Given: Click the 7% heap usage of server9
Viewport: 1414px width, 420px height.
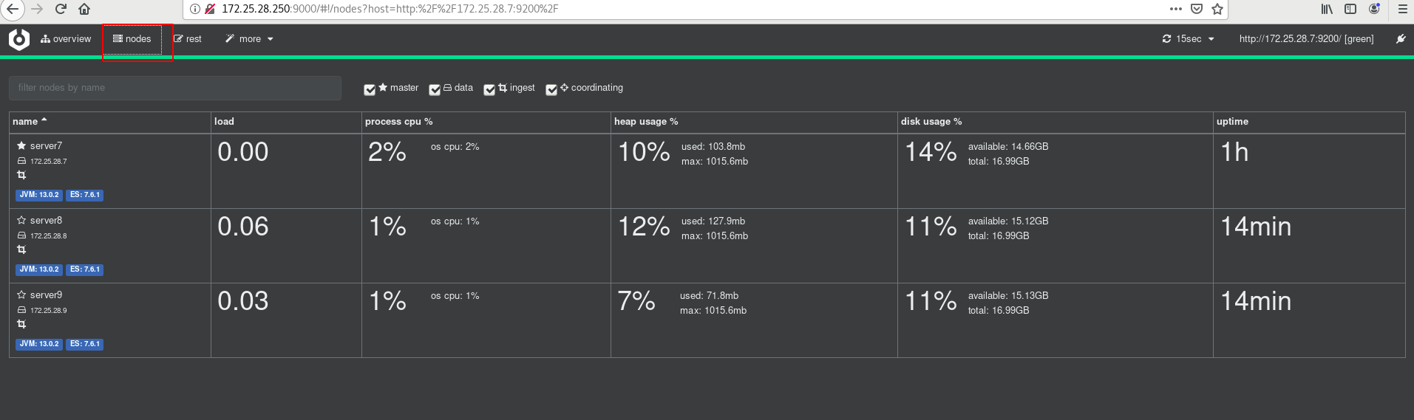Looking at the screenshot, I should [x=636, y=301].
